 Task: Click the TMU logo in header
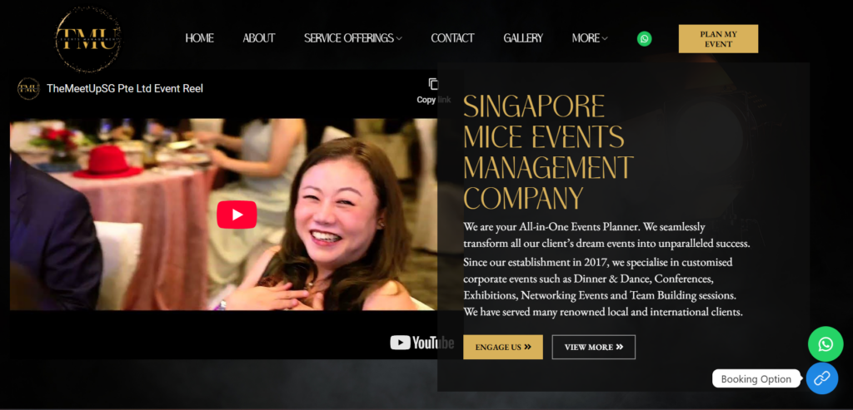point(88,40)
